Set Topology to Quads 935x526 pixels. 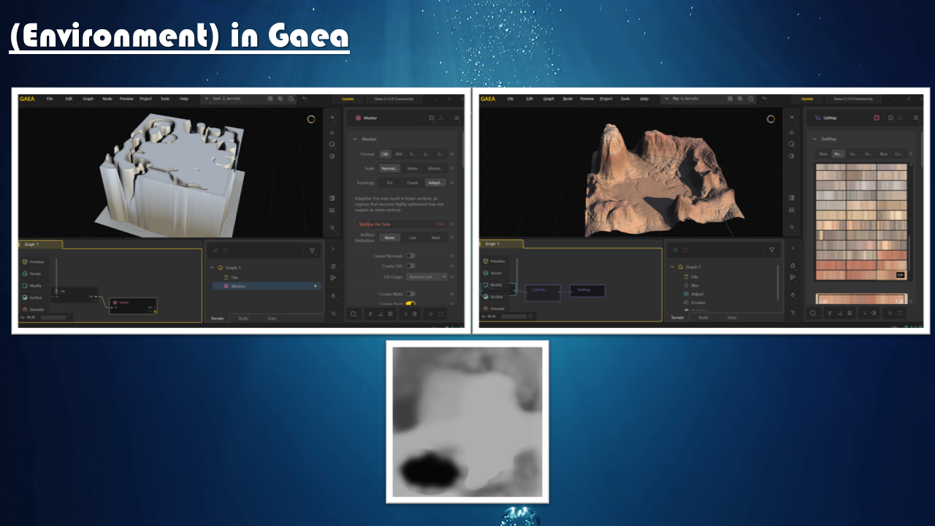[413, 183]
